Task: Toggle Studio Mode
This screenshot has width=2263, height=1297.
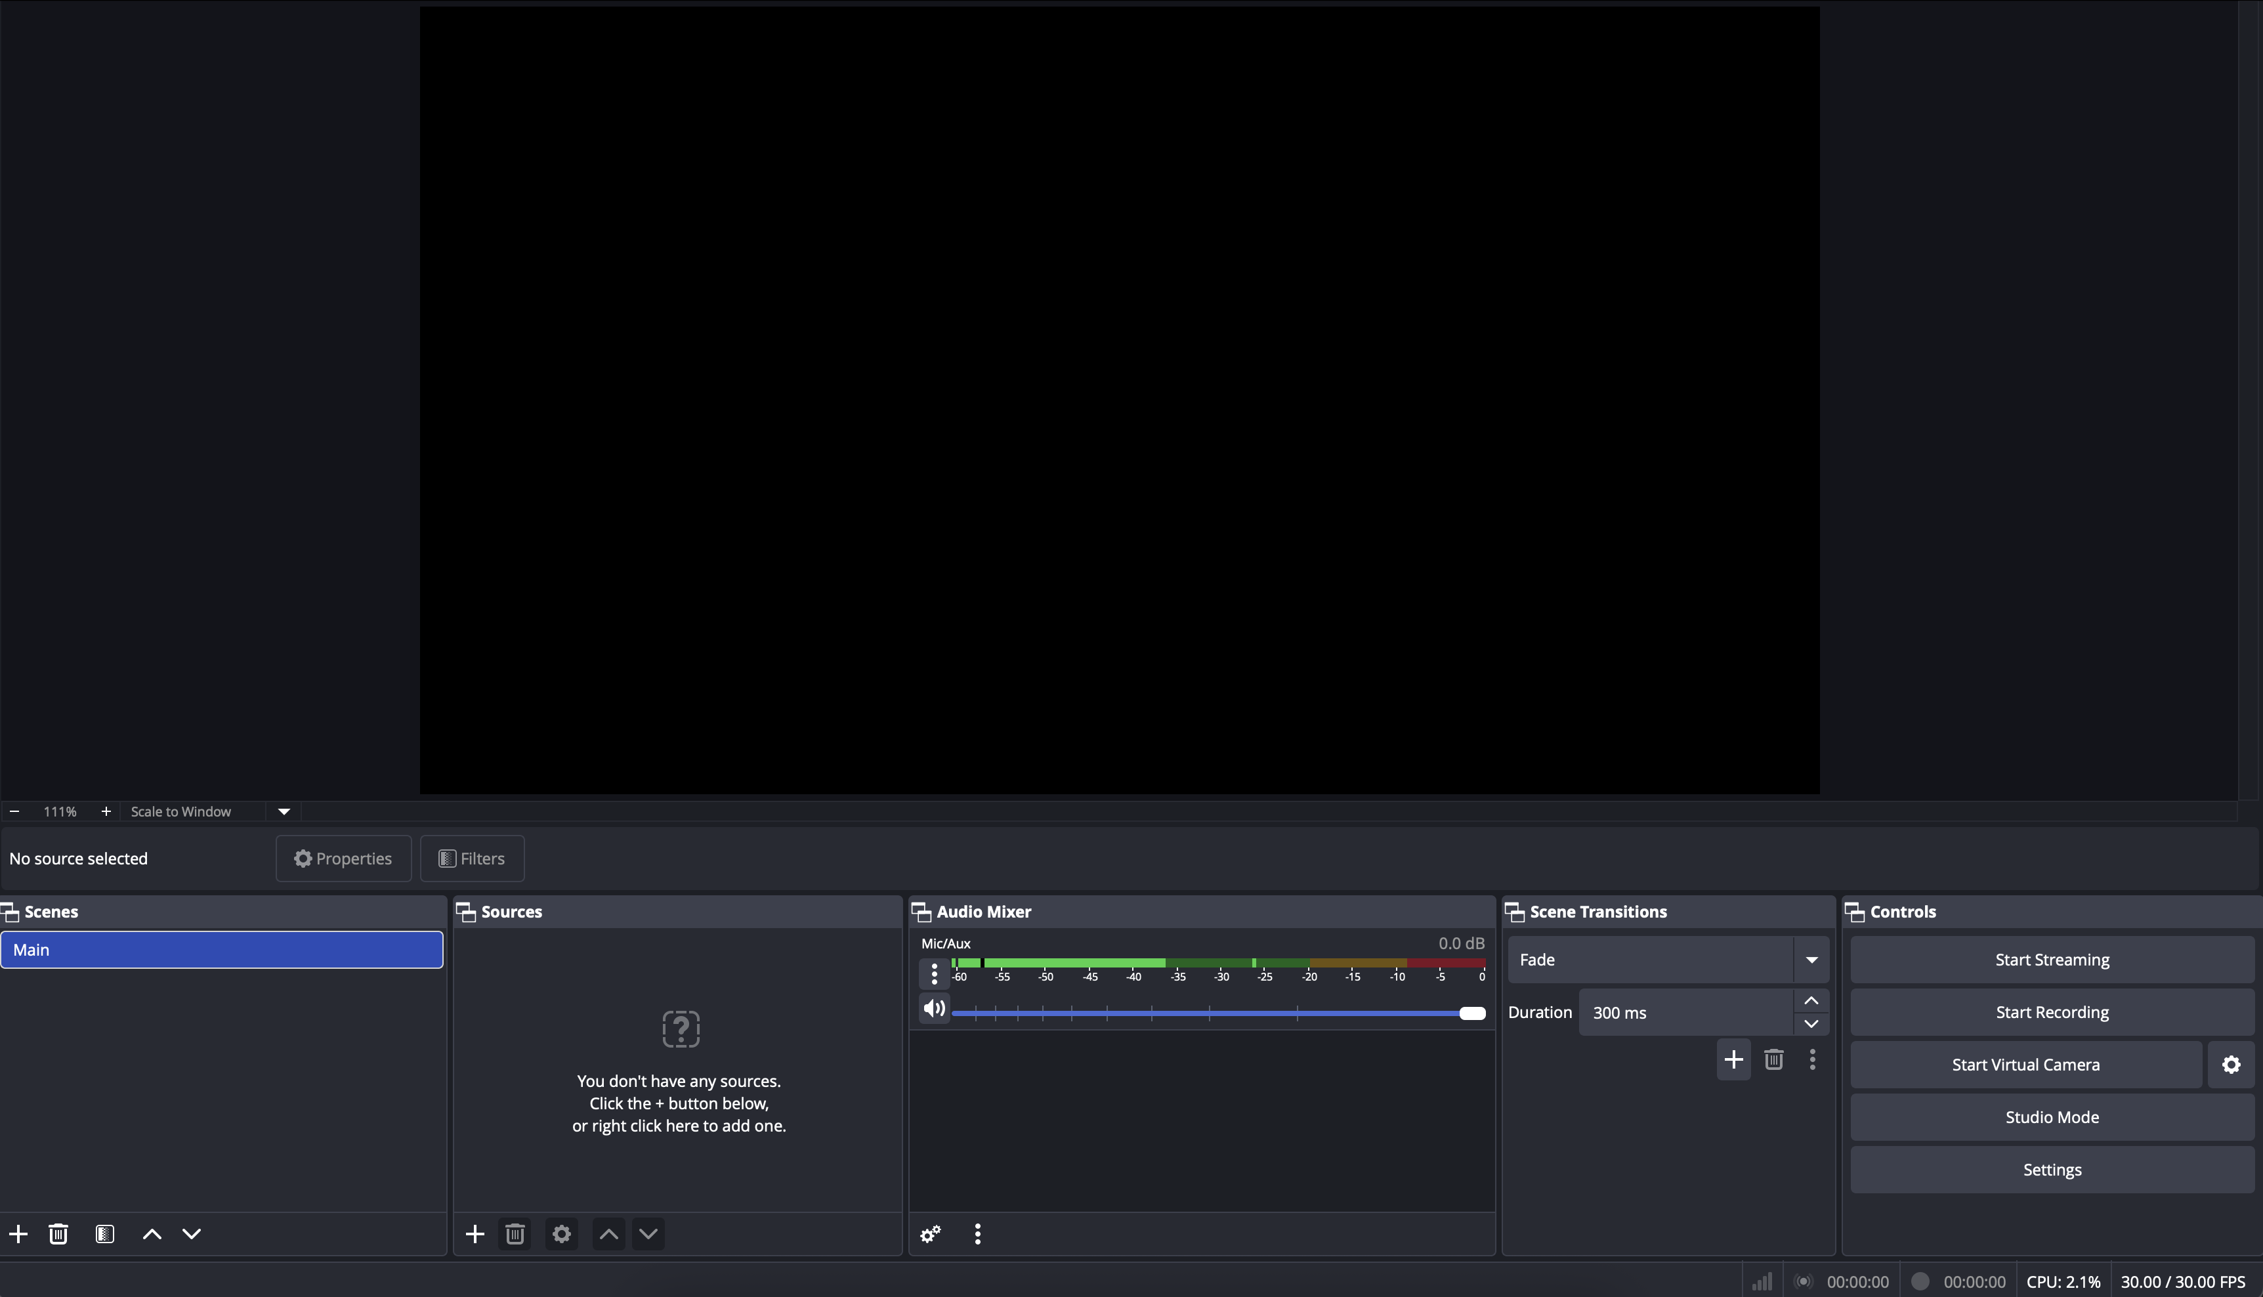Action: pos(2051,1117)
